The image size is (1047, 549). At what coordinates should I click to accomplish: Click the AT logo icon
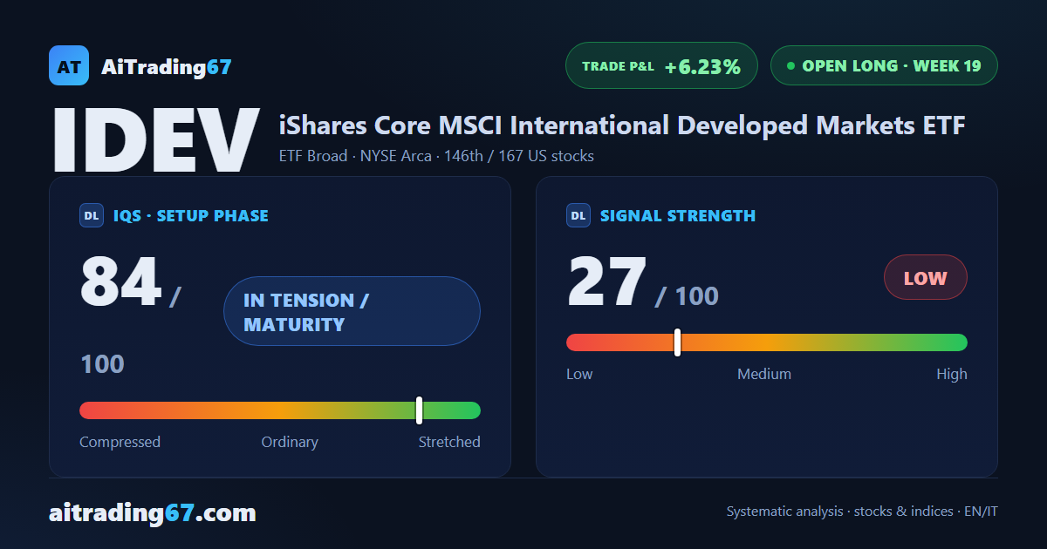point(69,65)
